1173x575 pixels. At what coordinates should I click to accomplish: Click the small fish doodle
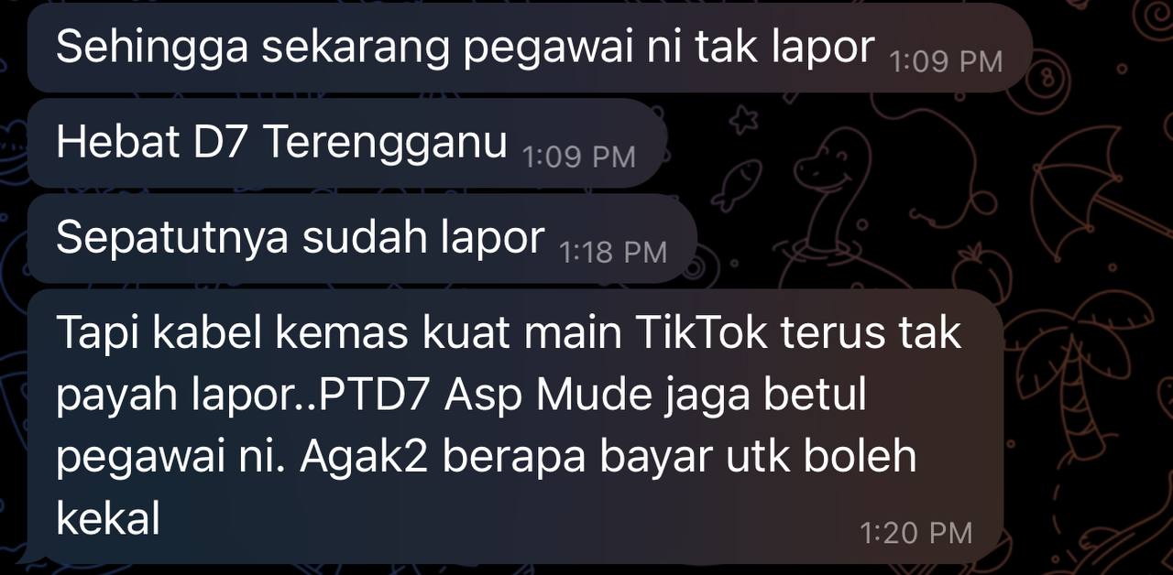pos(737,182)
